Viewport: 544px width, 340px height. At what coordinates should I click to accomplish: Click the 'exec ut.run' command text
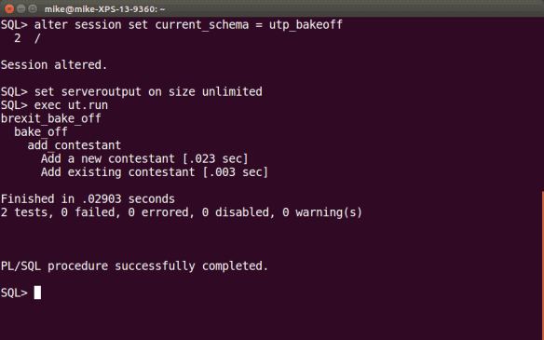[x=71, y=105]
